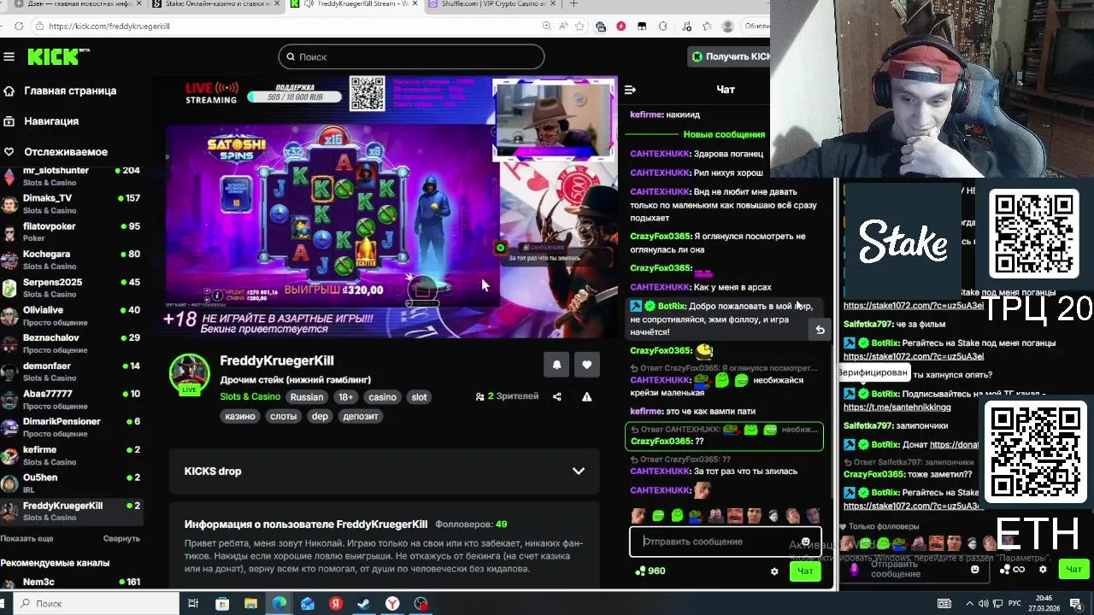The width and height of the screenshot is (1094, 615).
Task: Open the Kick hamburger menu
Action: tap(9, 56)
